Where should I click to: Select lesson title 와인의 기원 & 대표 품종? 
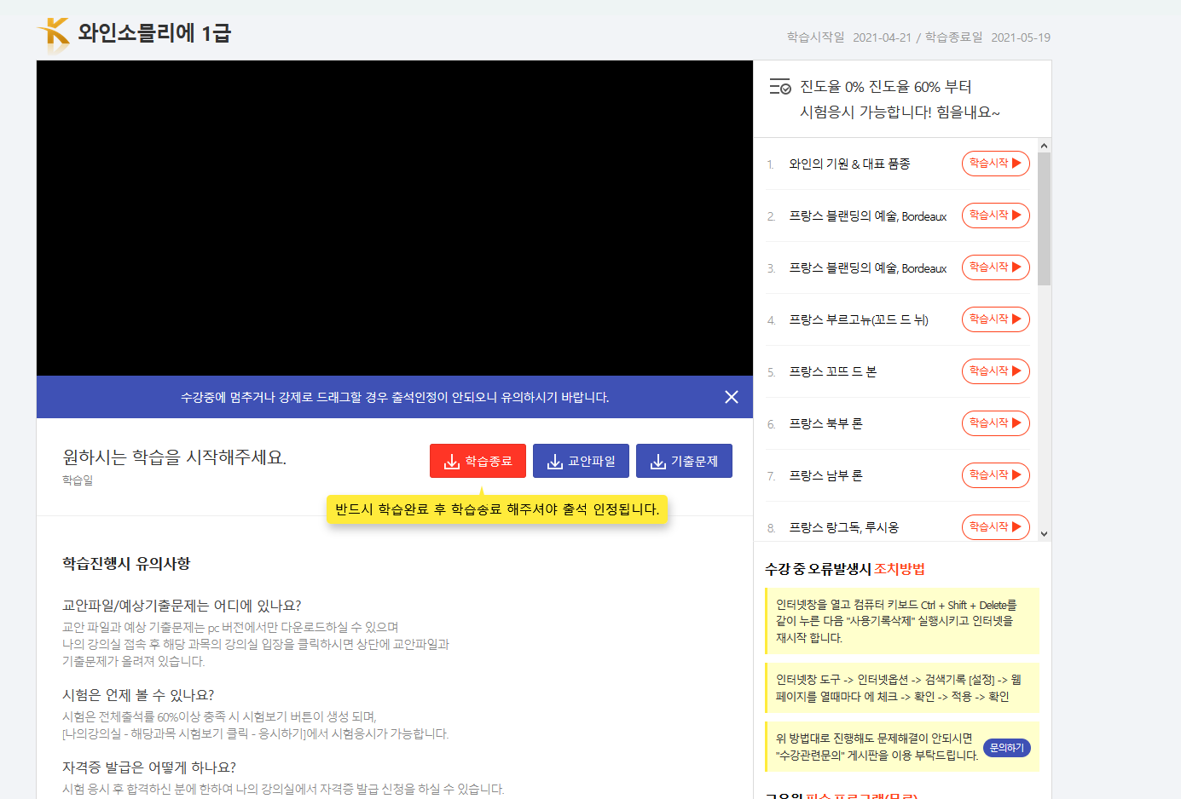tap(849, 164)
